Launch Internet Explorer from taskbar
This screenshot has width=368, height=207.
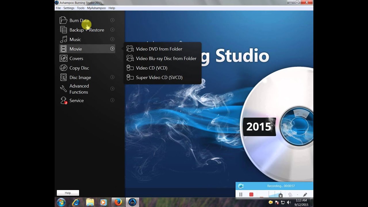pyautogui.click(x=76, y=202)
